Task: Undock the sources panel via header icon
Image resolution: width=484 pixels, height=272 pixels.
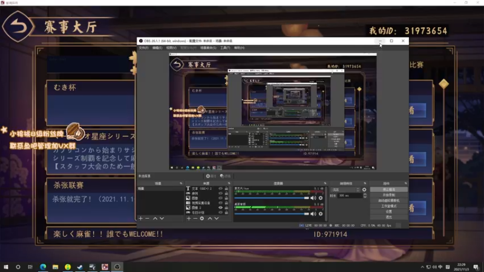Action: click(229, 184)
